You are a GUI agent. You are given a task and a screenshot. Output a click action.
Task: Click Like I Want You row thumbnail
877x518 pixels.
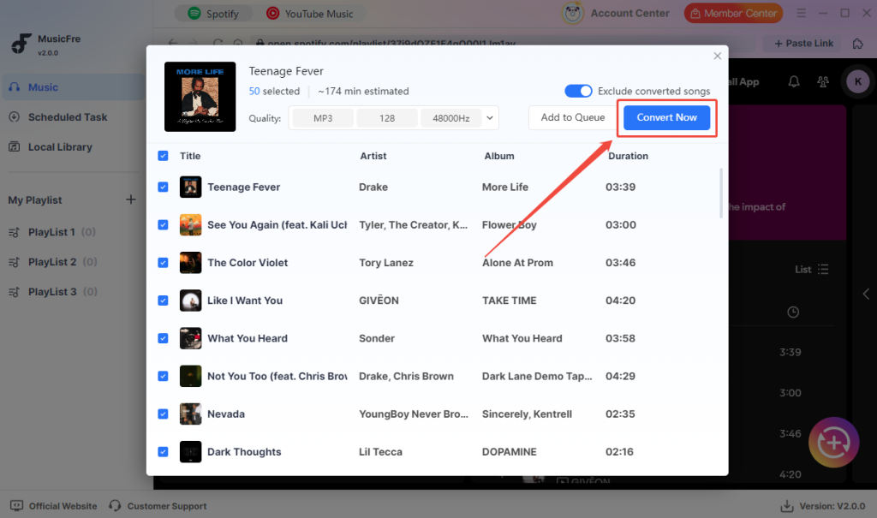(x=190, y=301)
